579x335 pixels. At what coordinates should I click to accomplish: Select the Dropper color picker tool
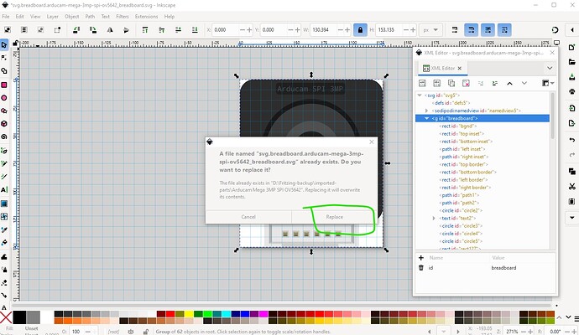(x=4, y=229)
